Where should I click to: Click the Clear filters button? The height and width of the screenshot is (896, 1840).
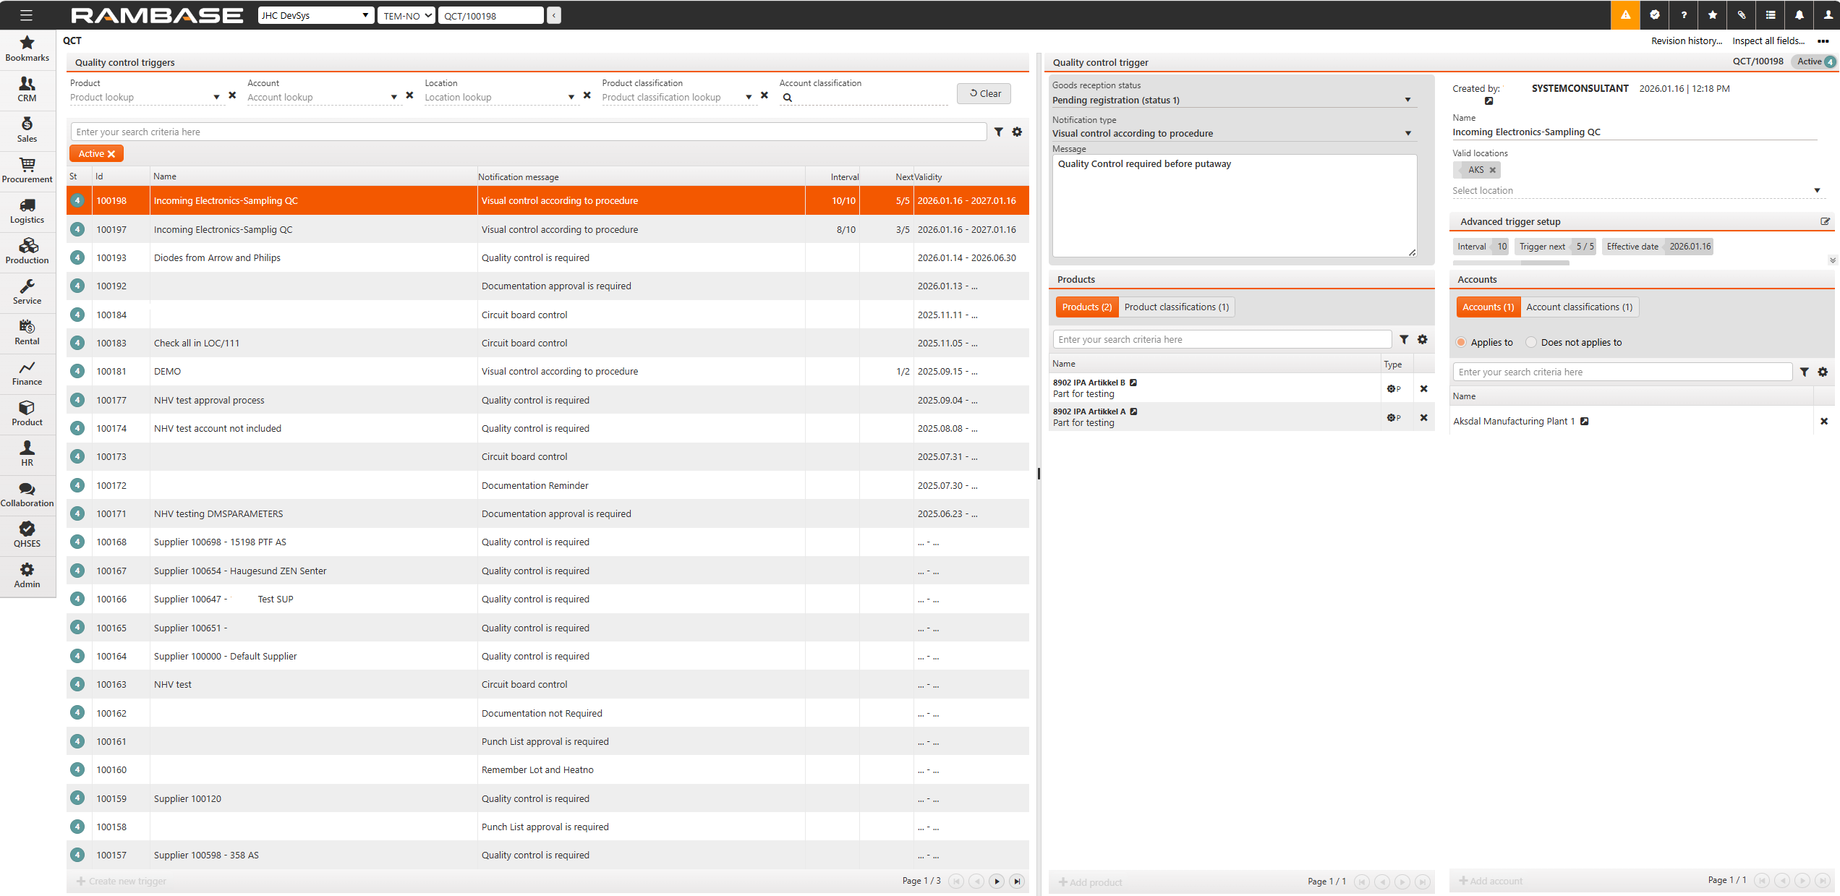(x=984, y=94)
